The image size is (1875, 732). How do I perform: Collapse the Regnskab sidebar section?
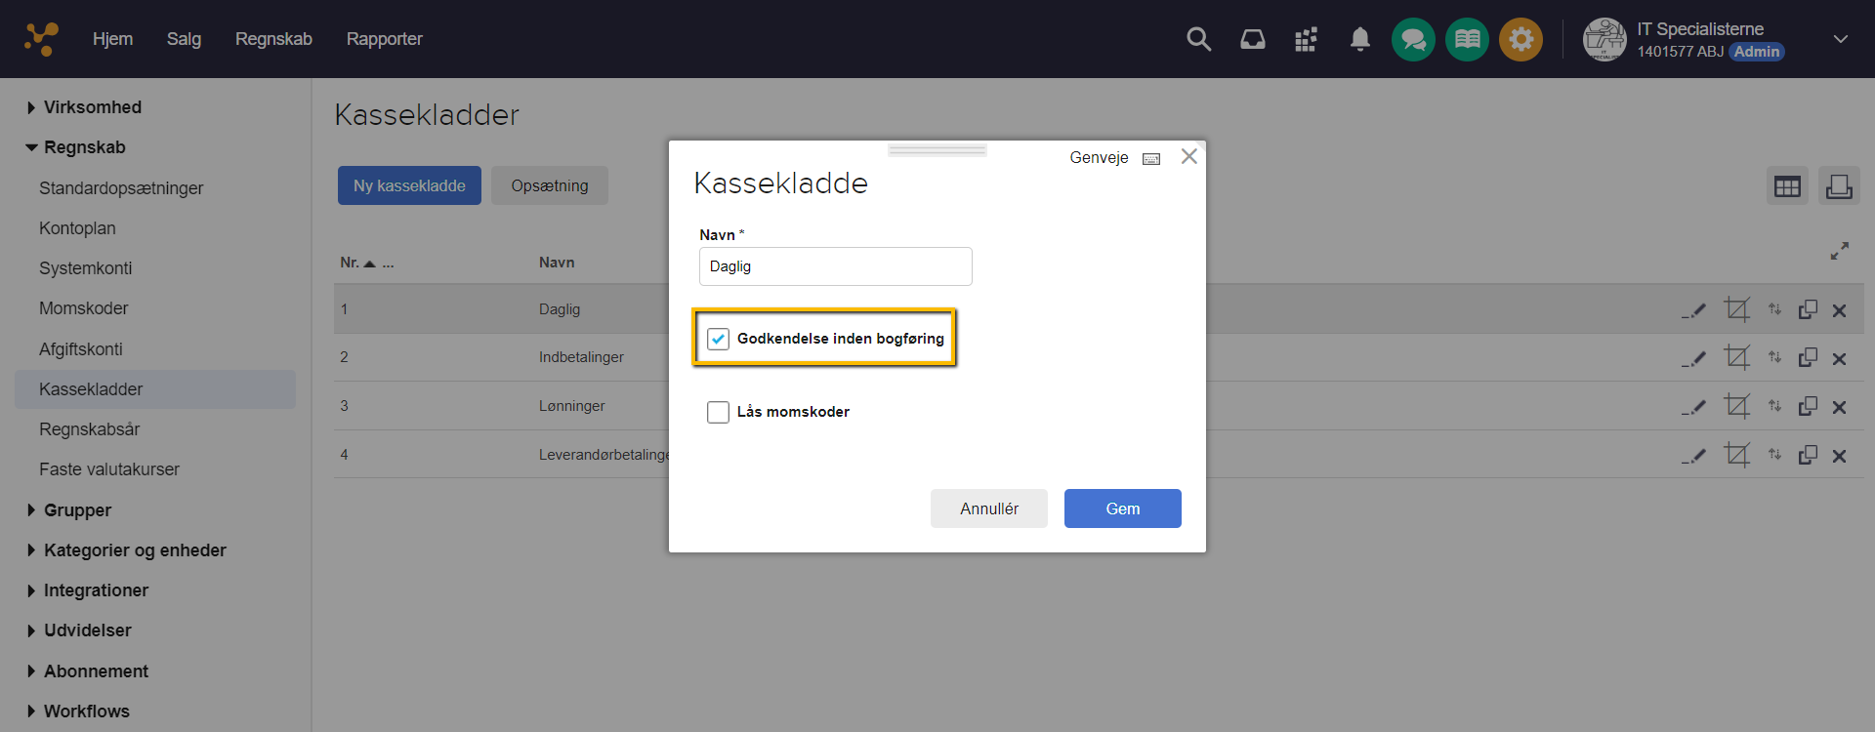tap(31, 147)
